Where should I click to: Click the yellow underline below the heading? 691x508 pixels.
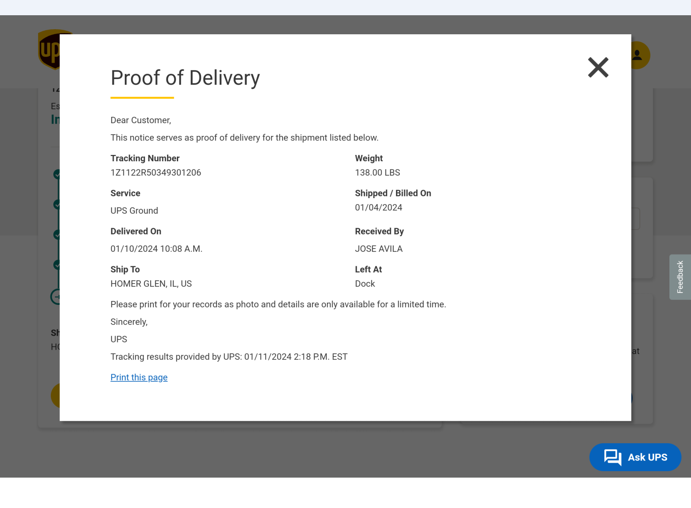pyautogui.click(x=142, y=98)
